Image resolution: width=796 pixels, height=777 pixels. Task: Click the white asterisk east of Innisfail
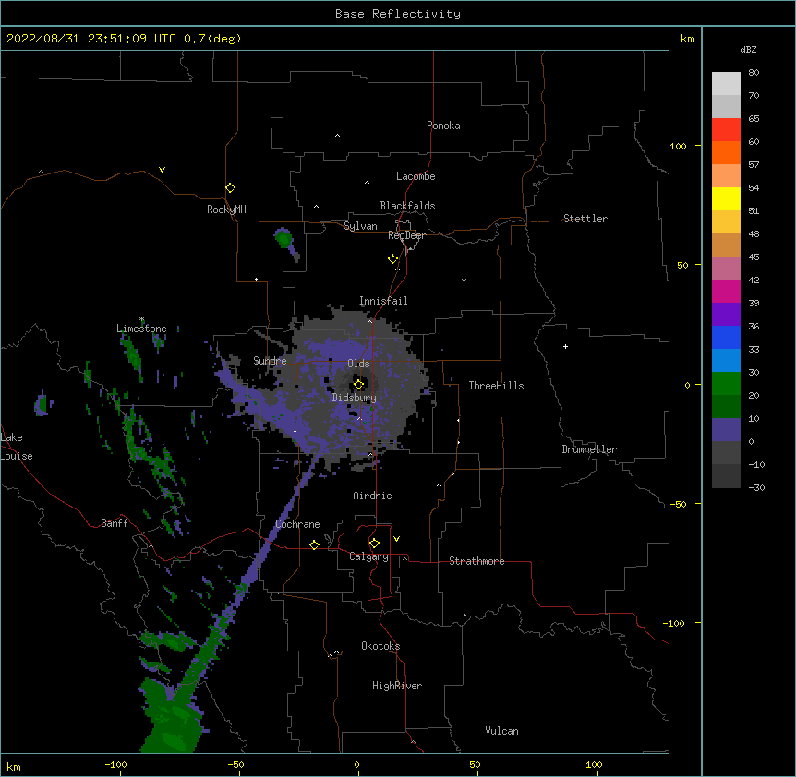(x=464, y=280)
